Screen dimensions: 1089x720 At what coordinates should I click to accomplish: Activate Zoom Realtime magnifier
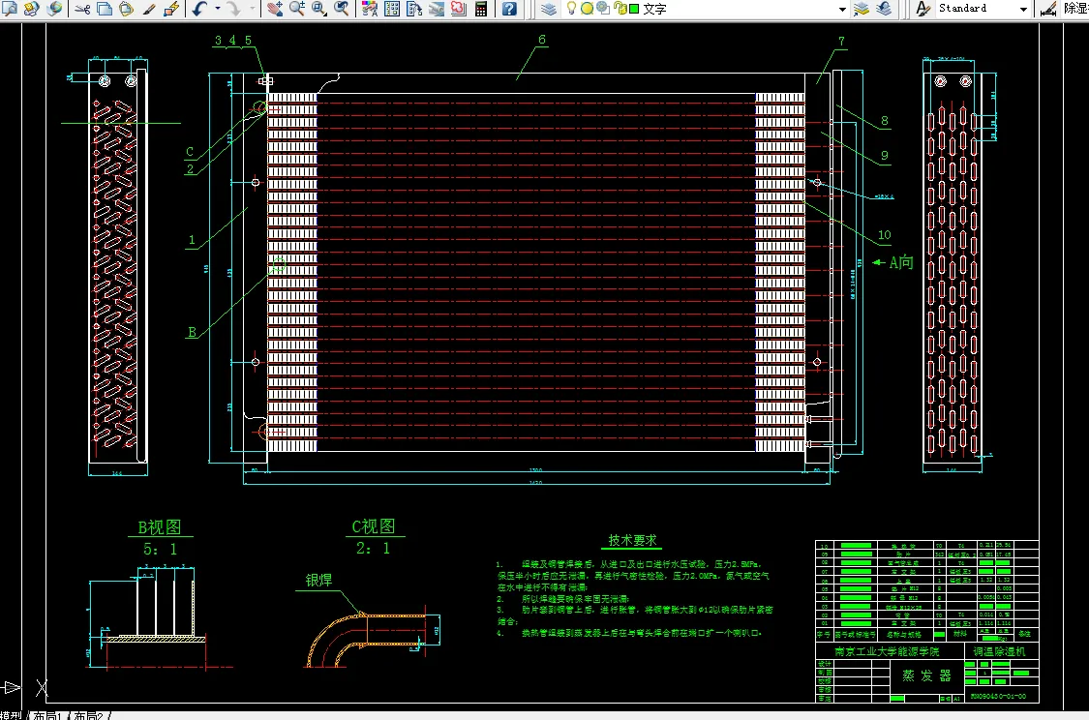pyautogui.click(x=297, y=9)
